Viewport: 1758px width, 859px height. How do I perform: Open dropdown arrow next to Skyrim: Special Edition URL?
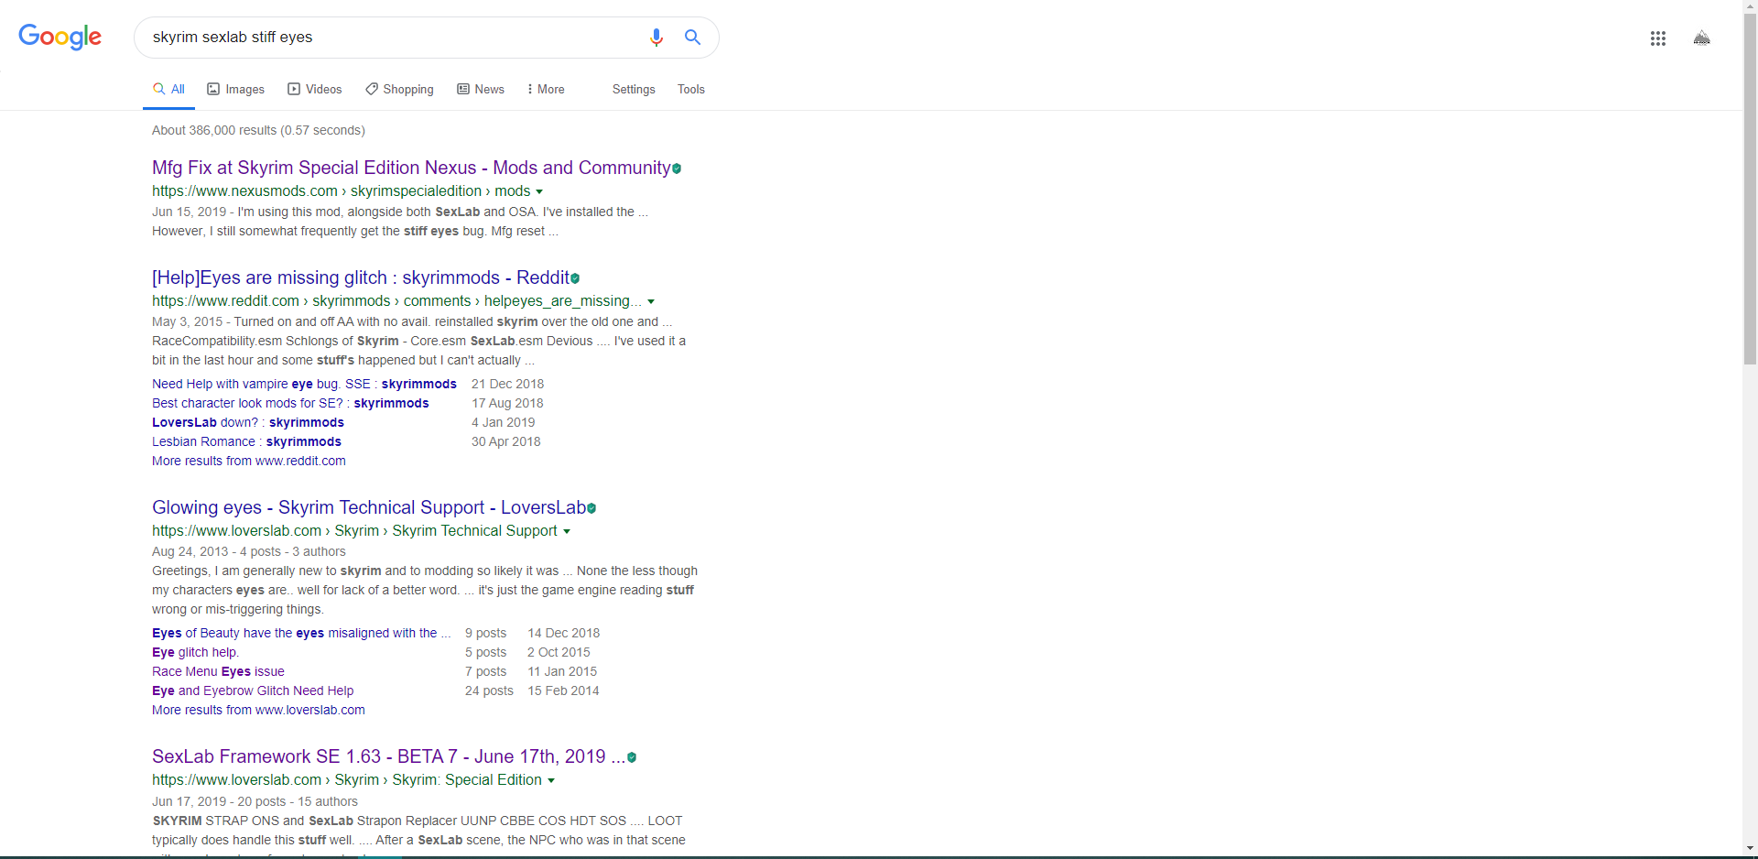click(x=551, y=781)
